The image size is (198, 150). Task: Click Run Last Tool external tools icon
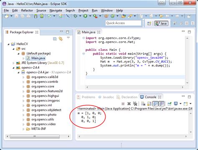[95, 16]
